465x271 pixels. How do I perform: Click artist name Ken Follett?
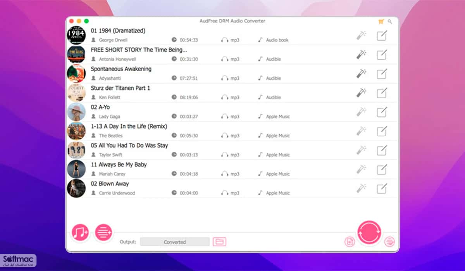coord(110,98)
